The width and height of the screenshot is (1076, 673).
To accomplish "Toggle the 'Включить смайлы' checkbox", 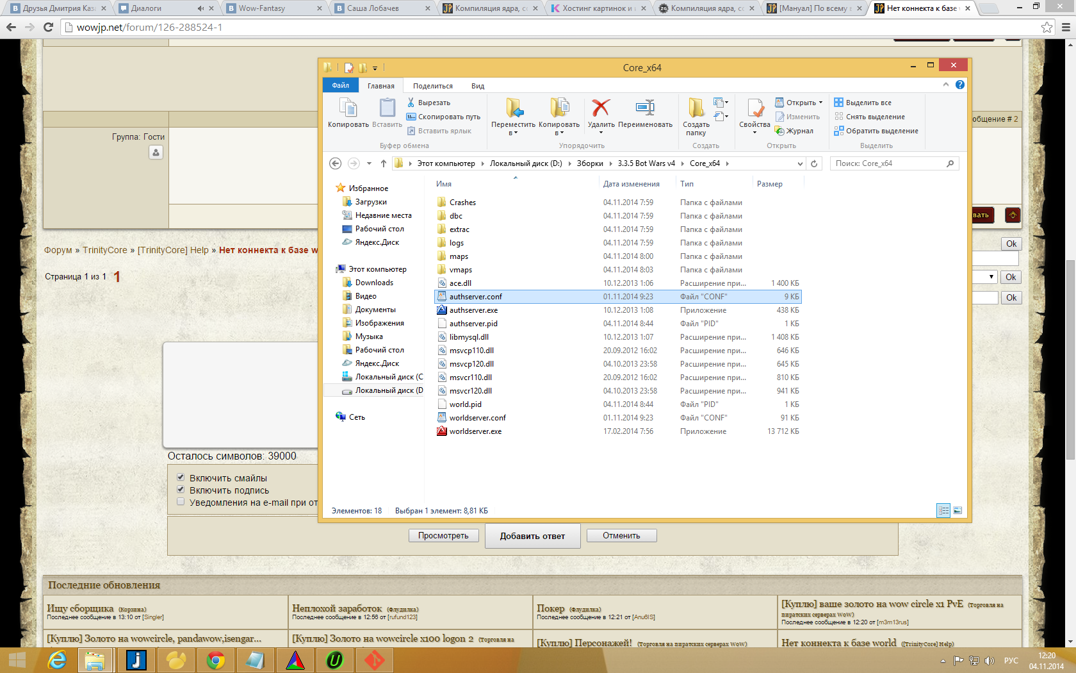I will coord(181,478).
